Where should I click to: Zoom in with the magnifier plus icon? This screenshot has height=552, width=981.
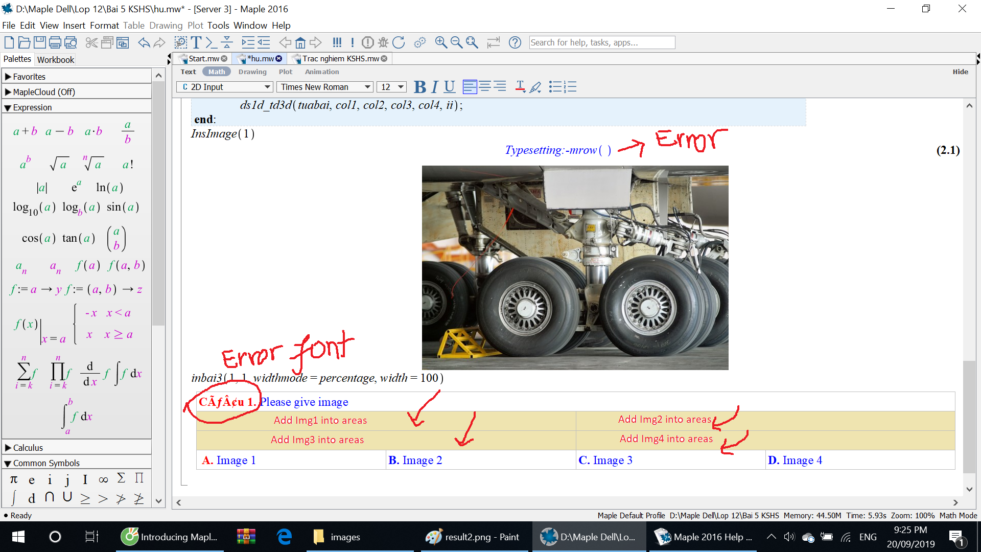tap(441, 42)
